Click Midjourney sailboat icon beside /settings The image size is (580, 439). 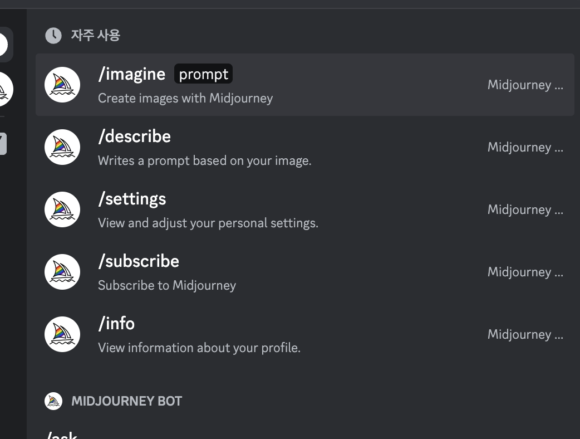[x=62, y=209]
